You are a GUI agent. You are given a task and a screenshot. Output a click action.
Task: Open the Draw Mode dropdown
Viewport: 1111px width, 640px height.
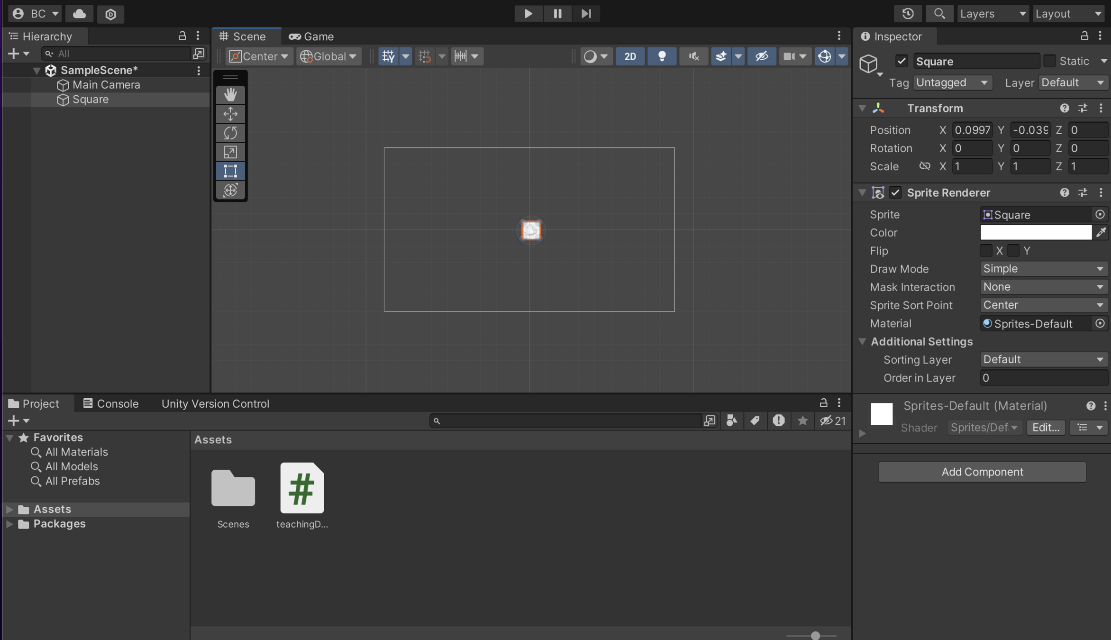pos(1043,269)
